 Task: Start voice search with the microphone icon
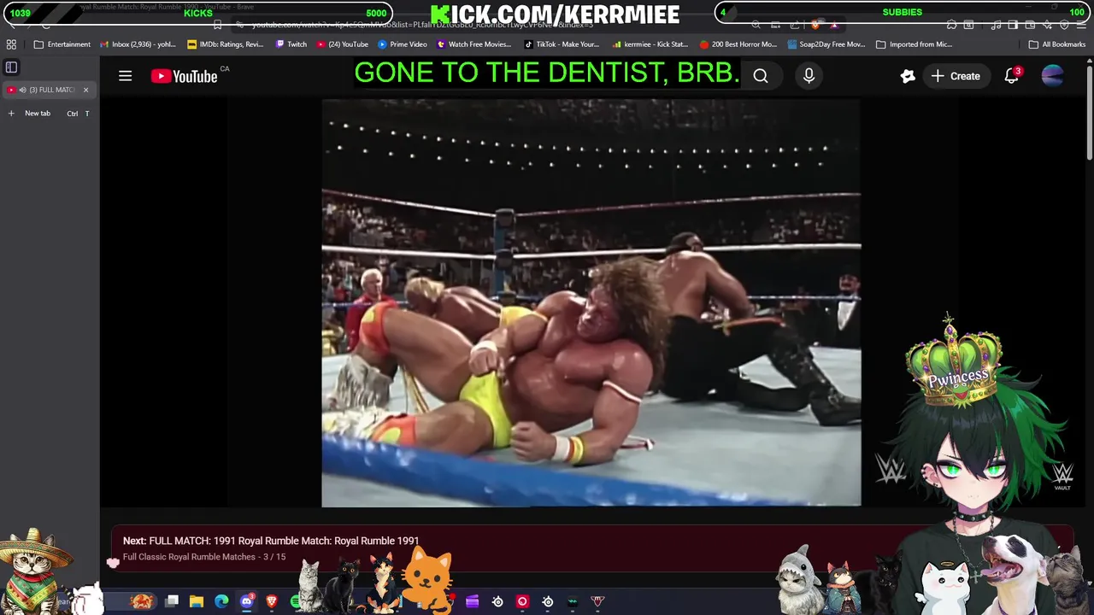click(809, 76)
